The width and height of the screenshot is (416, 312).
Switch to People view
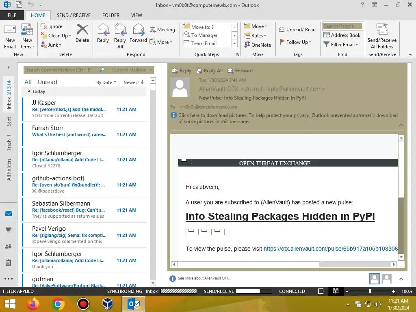coord(9,246)
